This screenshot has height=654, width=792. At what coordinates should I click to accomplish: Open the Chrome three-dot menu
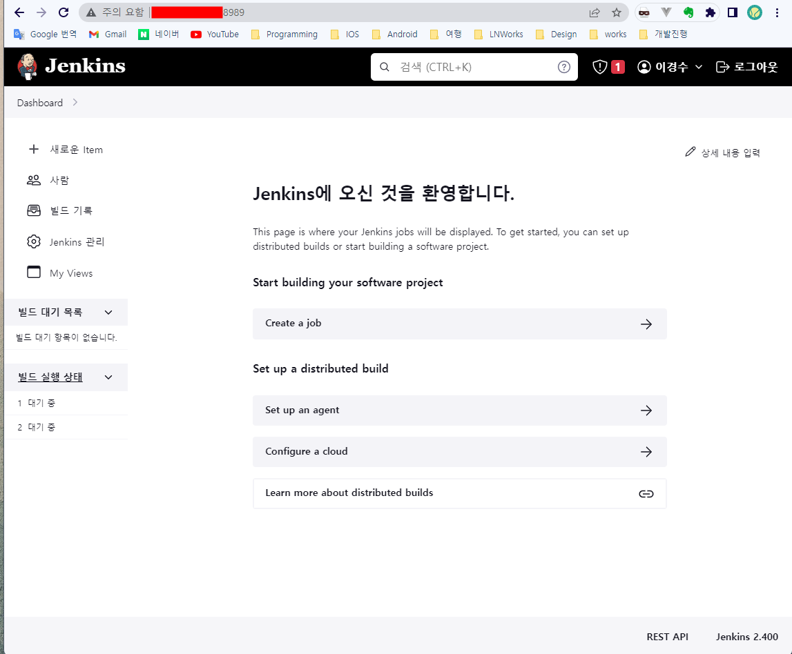point(777,12)
